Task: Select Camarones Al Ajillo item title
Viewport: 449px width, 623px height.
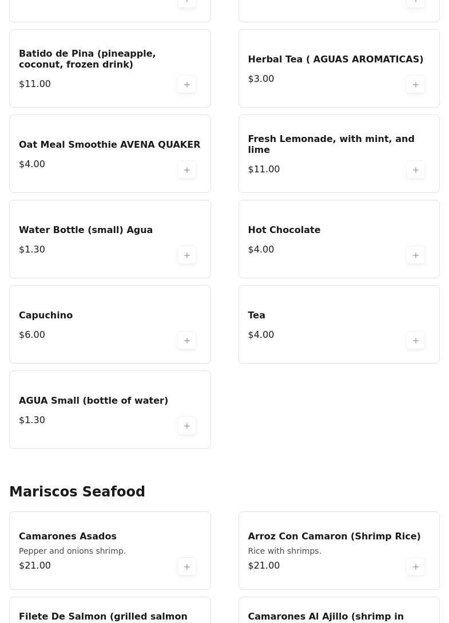Action: (325, 616)
